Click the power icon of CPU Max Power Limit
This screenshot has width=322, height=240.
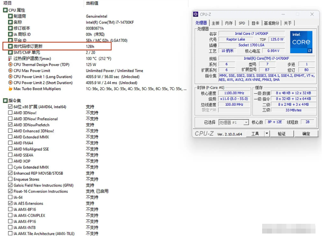point(10,71)
